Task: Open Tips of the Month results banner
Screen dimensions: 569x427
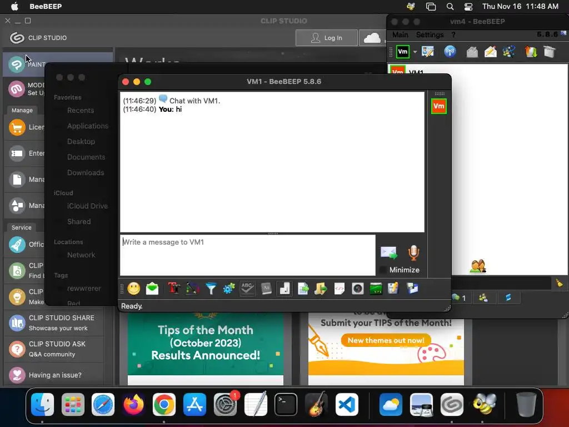Action: click(x=206, y=345)
